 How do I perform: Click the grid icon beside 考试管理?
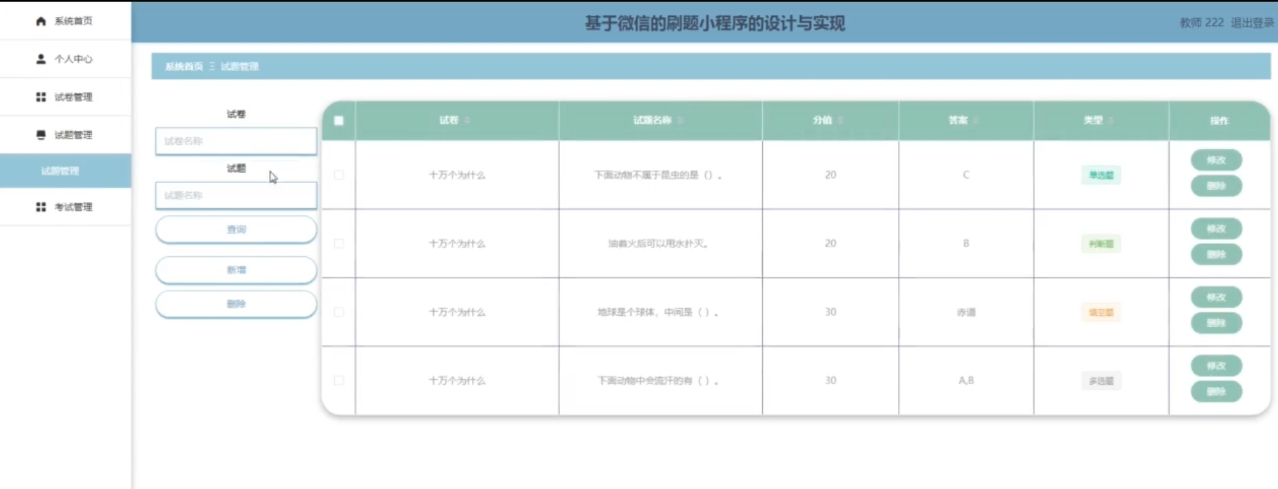click(x=41, y=207)
